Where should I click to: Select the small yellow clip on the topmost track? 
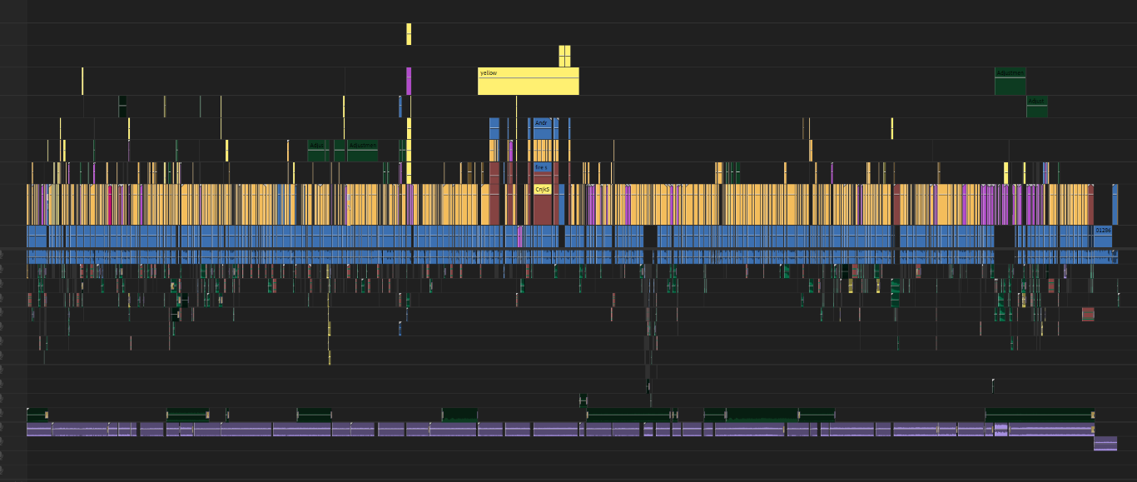pyautogui.click(x=409, y=34)
